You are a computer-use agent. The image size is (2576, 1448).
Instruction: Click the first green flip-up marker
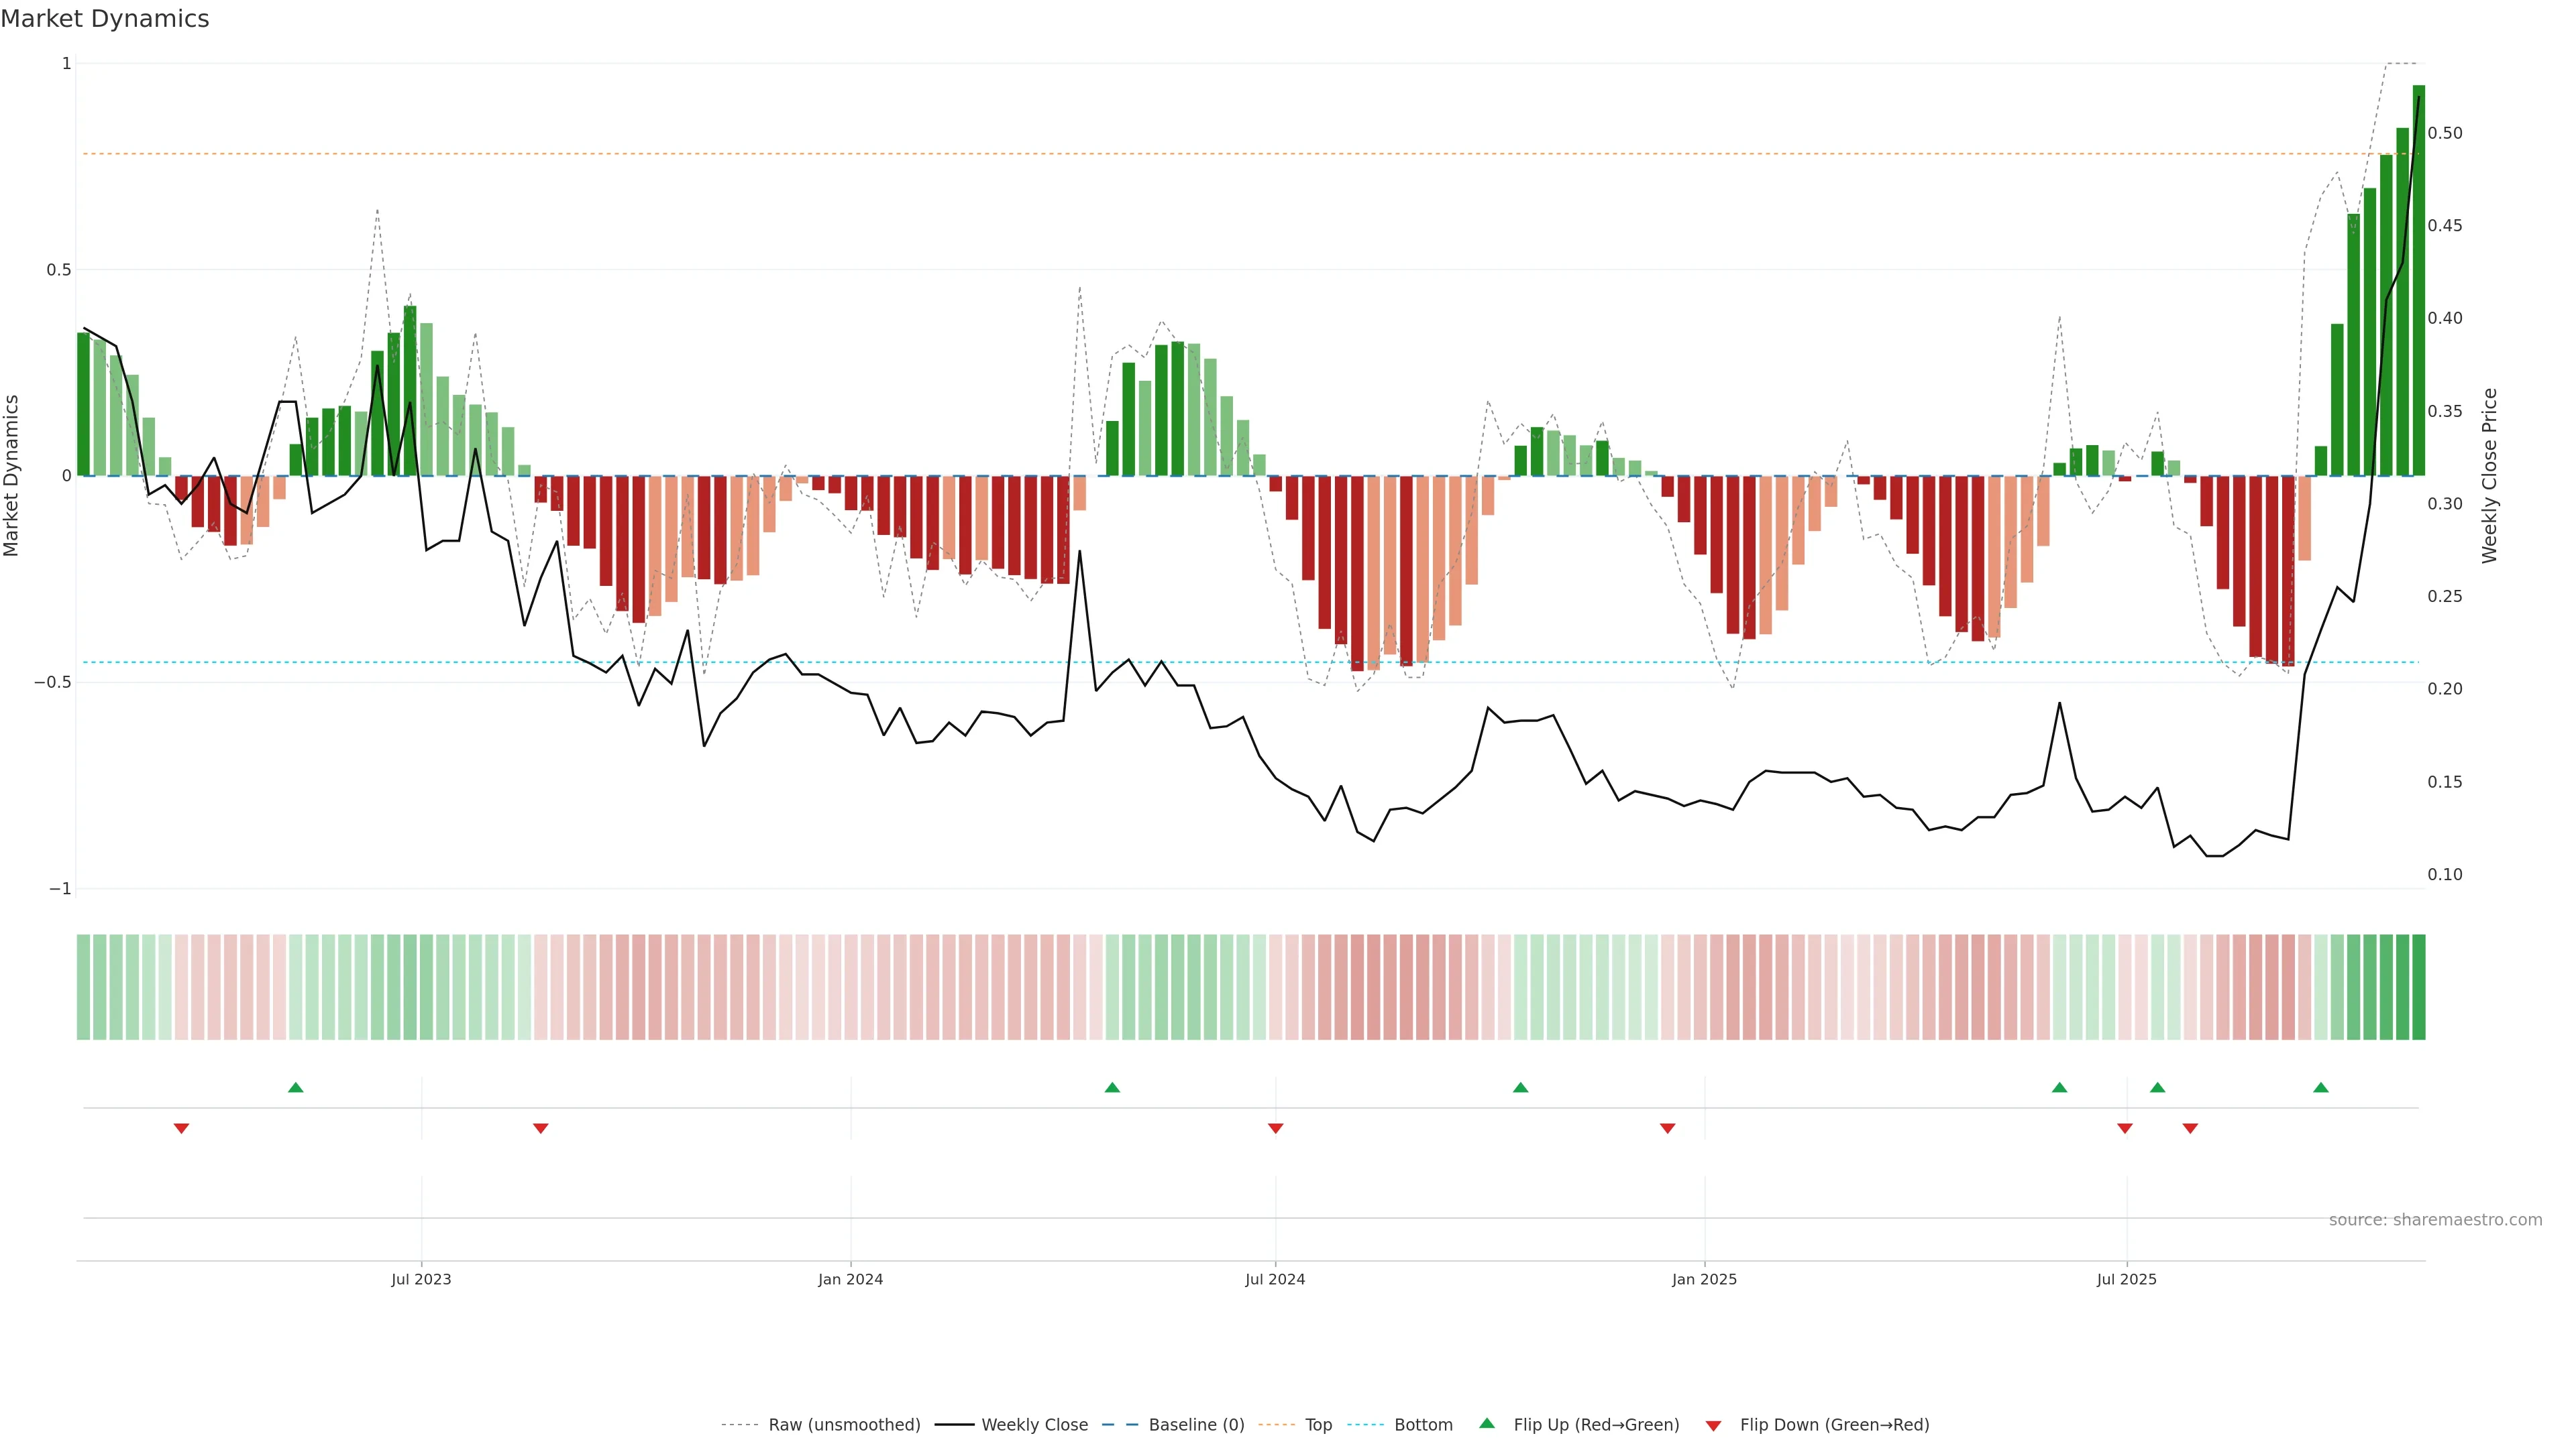click(x=295, y=1087)
